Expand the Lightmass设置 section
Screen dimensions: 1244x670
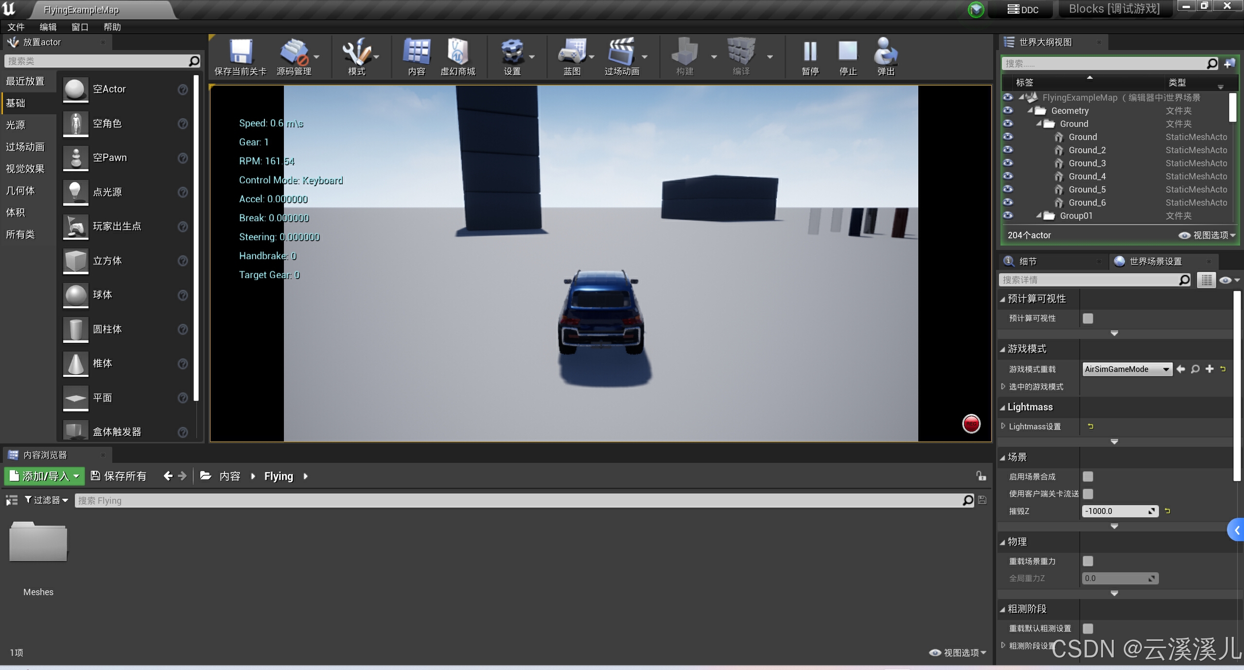click(1003, 426)
